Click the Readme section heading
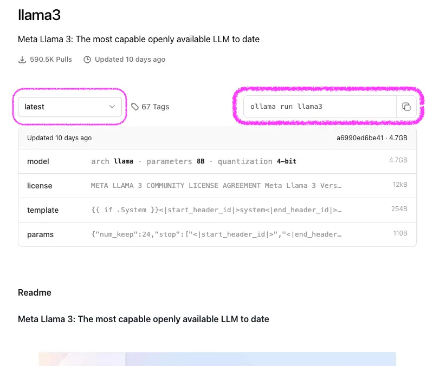 35,292
